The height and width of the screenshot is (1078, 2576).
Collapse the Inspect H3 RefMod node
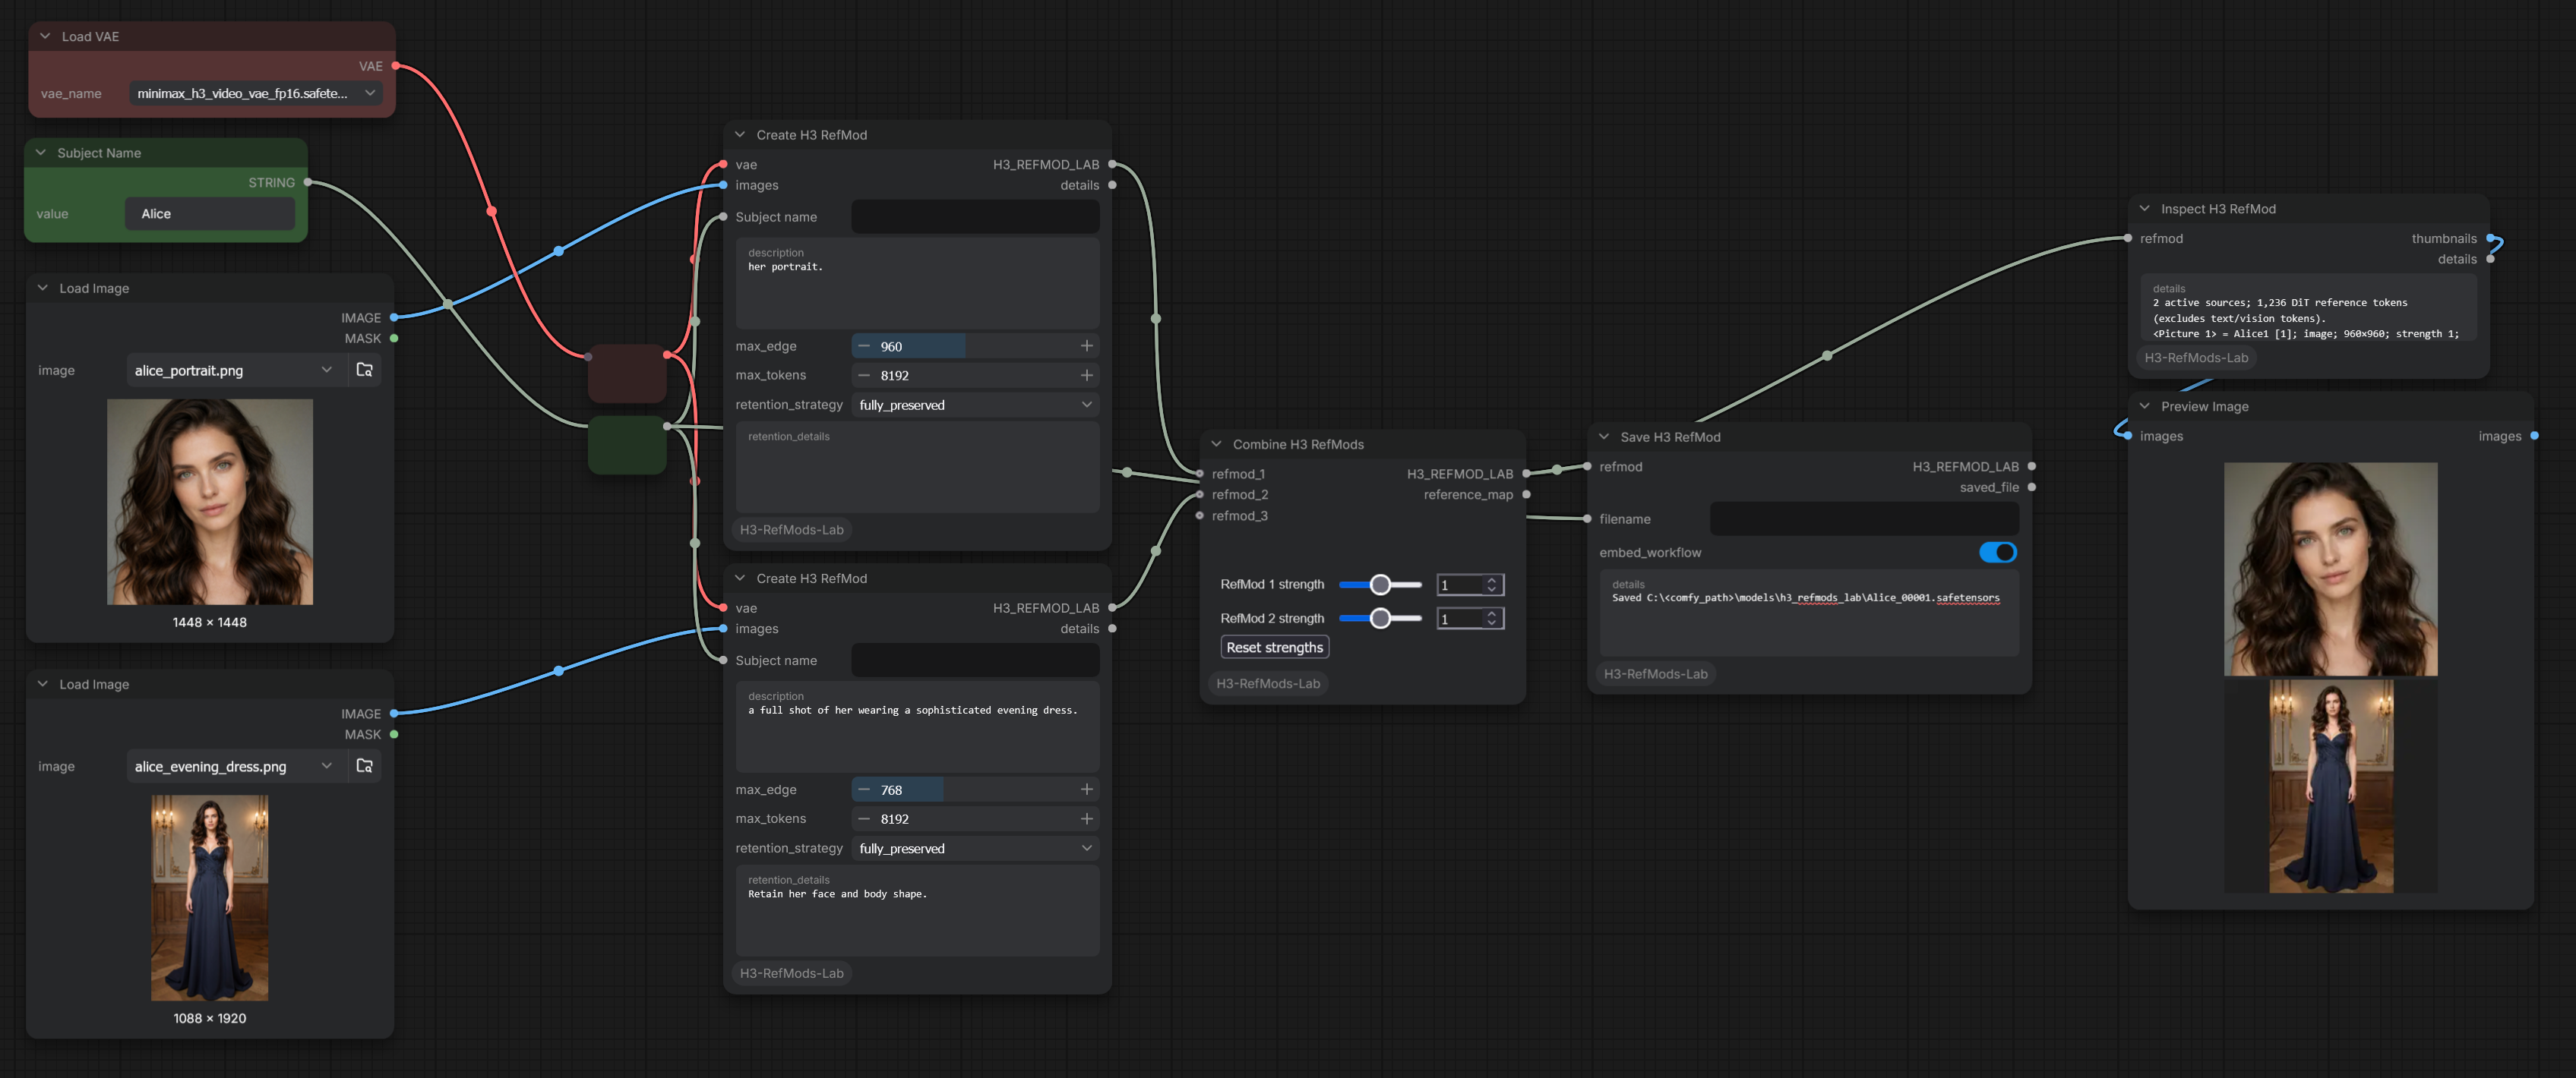(2144, 209)
